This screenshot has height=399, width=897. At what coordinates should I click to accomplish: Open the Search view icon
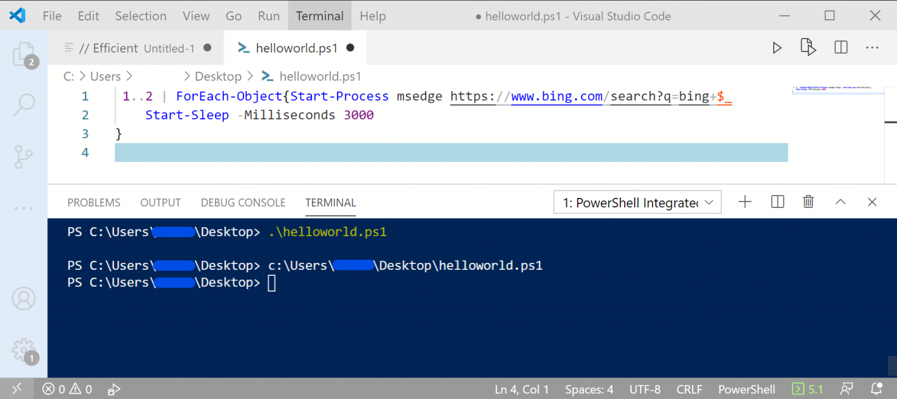click(x=24, y=105)
